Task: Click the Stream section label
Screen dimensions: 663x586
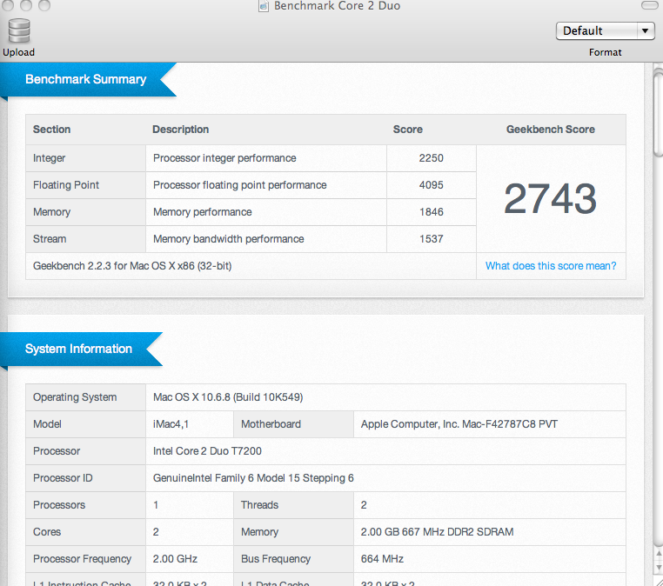Action: (50, 239)
